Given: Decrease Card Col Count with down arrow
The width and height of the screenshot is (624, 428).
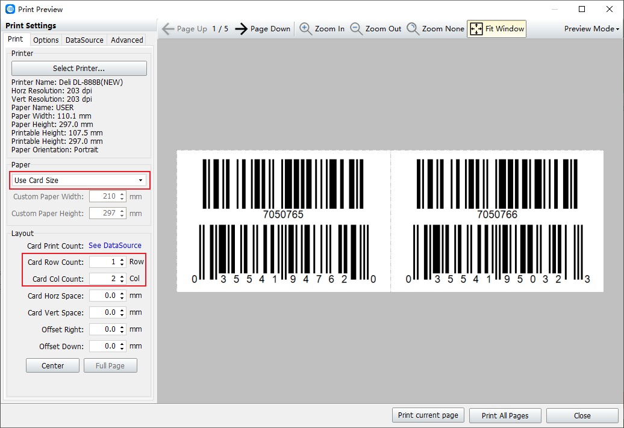Looking at the screenshot, I should pos(122,282).
